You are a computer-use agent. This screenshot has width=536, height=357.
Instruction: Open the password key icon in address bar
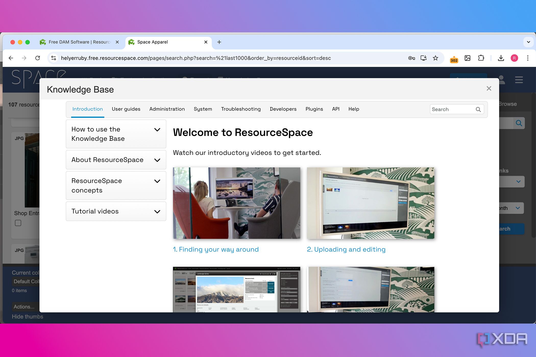pyautogui.click(x=411, y=58)
